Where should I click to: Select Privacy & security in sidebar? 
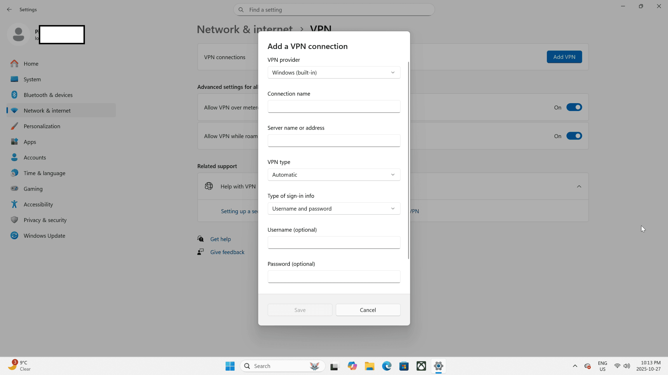click(45, 220)
